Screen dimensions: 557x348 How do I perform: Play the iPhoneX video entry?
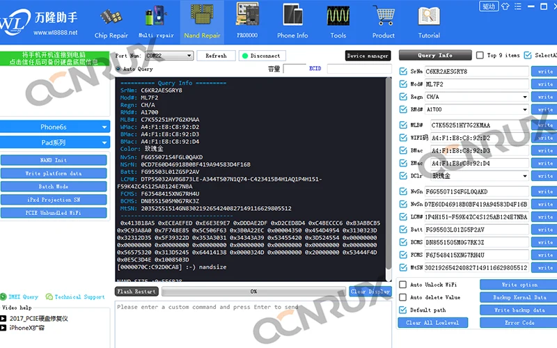click(x=22, y=328)
